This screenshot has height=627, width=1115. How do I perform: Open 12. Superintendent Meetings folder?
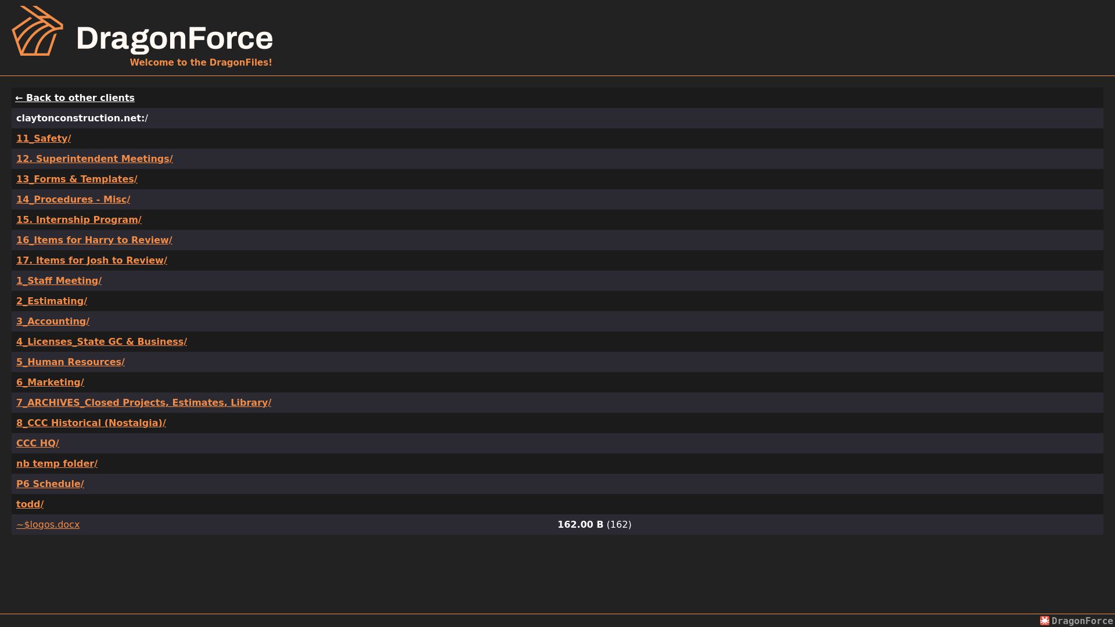tap(95, 158)
